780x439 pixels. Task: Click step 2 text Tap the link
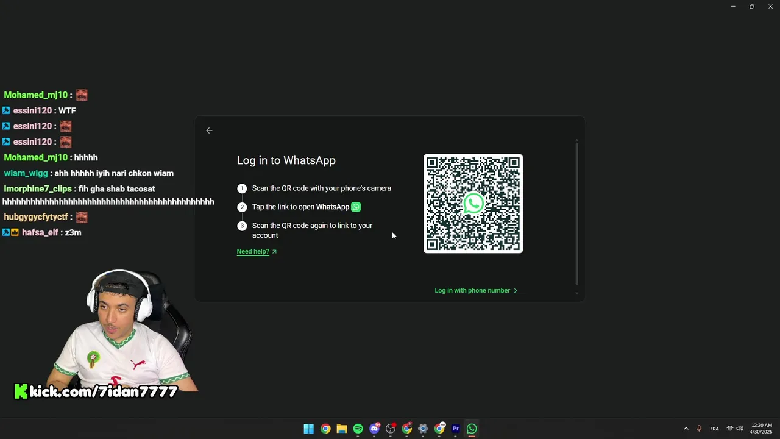tap(300, 207)
